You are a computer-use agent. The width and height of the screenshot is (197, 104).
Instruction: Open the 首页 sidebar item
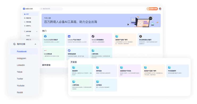click(x=30, y=14)
